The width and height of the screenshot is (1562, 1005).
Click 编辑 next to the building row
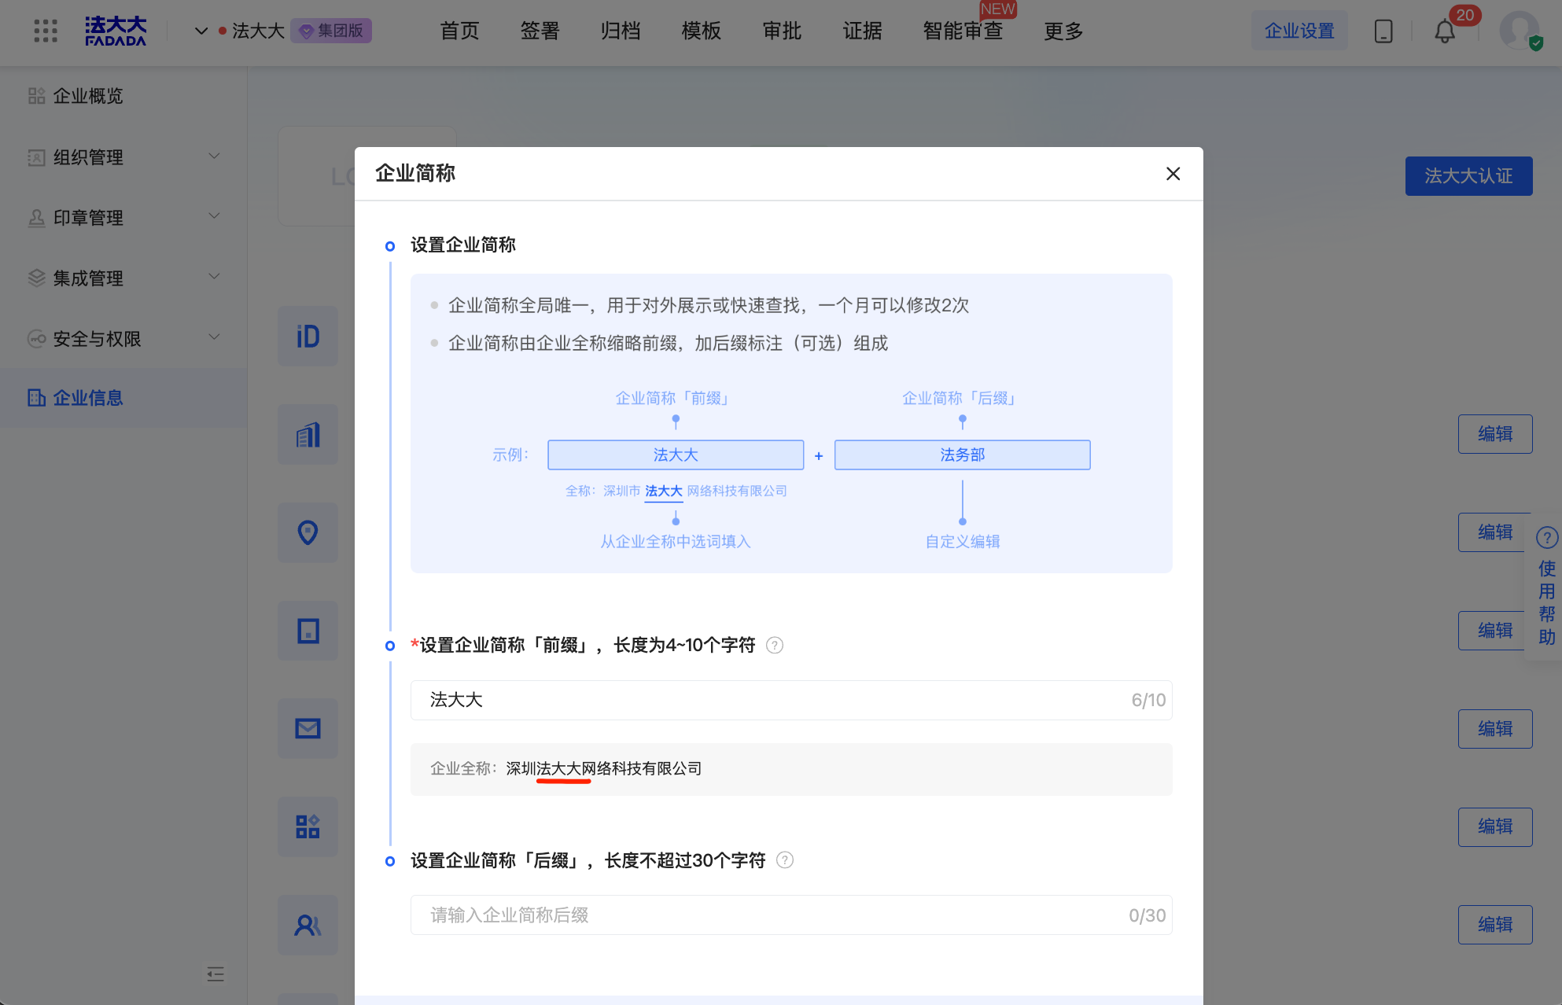[x=1494, y=434]
